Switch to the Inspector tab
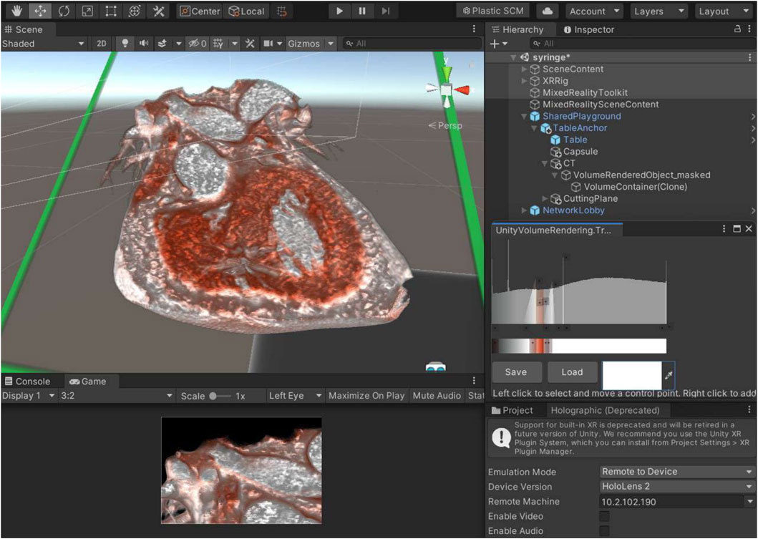758x539 pixels. click(x=588, y=29)
